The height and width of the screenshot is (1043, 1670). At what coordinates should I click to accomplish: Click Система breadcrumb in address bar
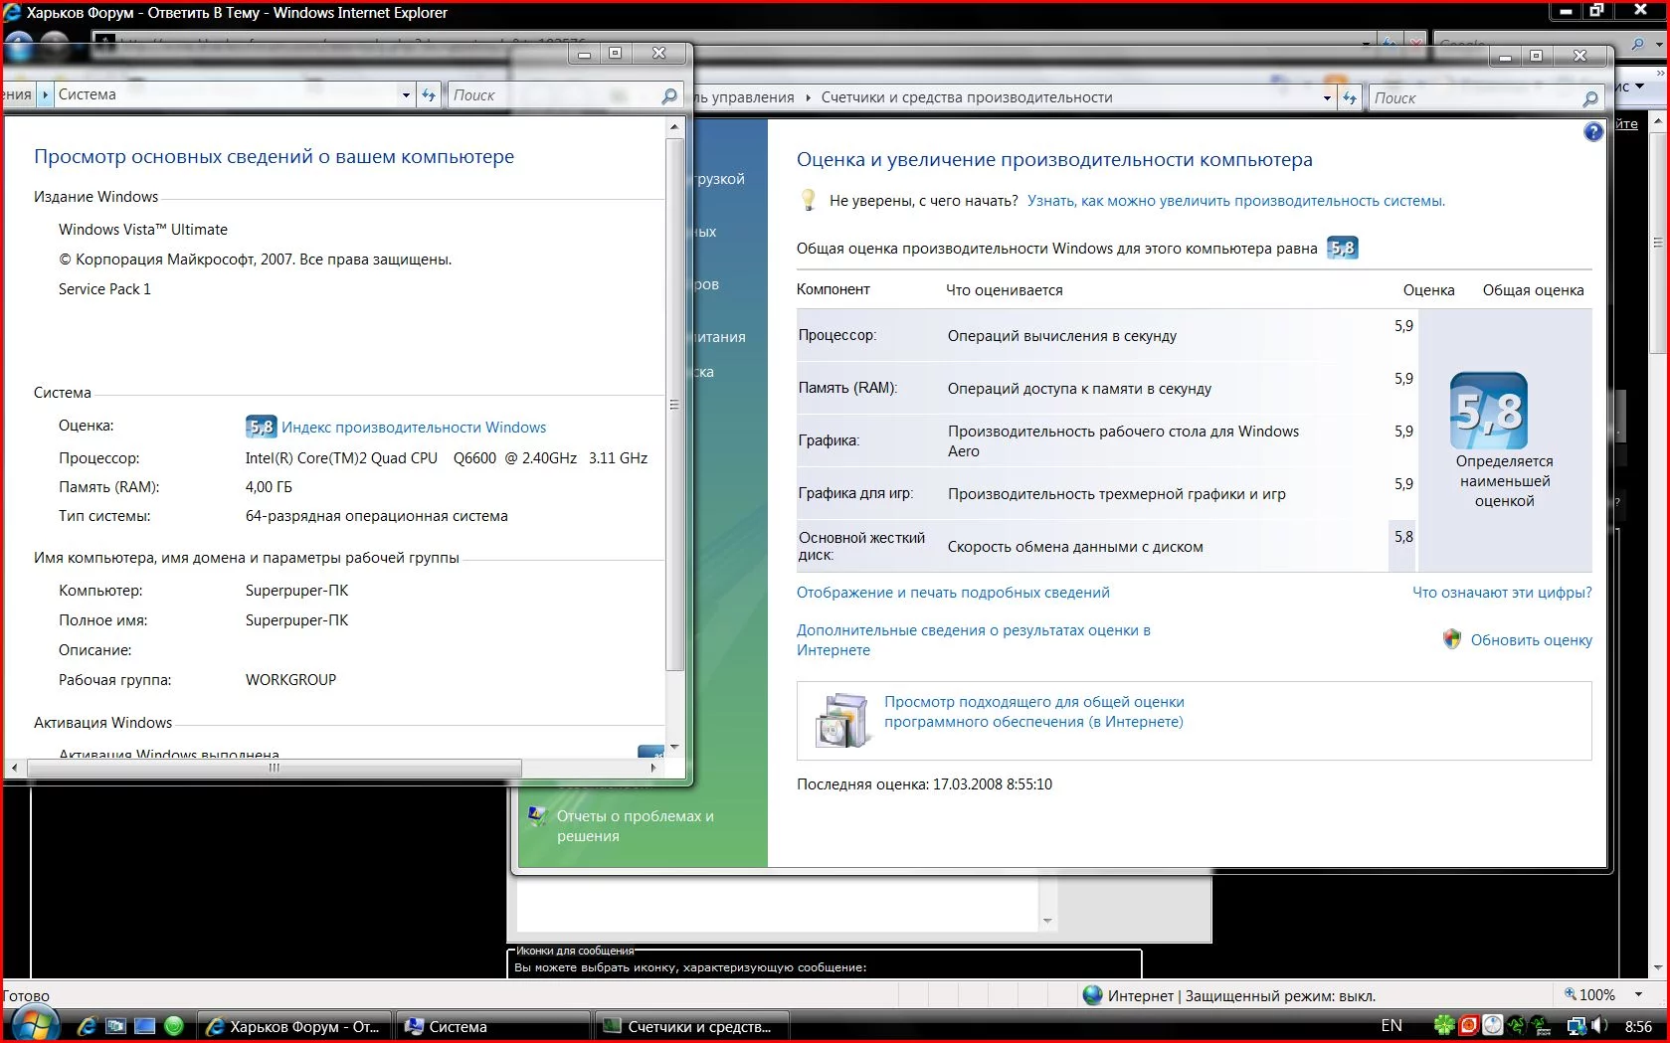coord(88,94)
